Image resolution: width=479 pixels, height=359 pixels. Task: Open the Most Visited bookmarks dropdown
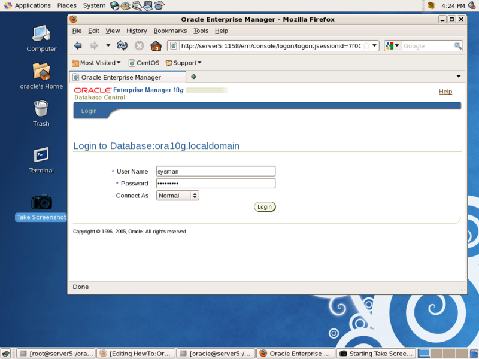click(96, 63)
